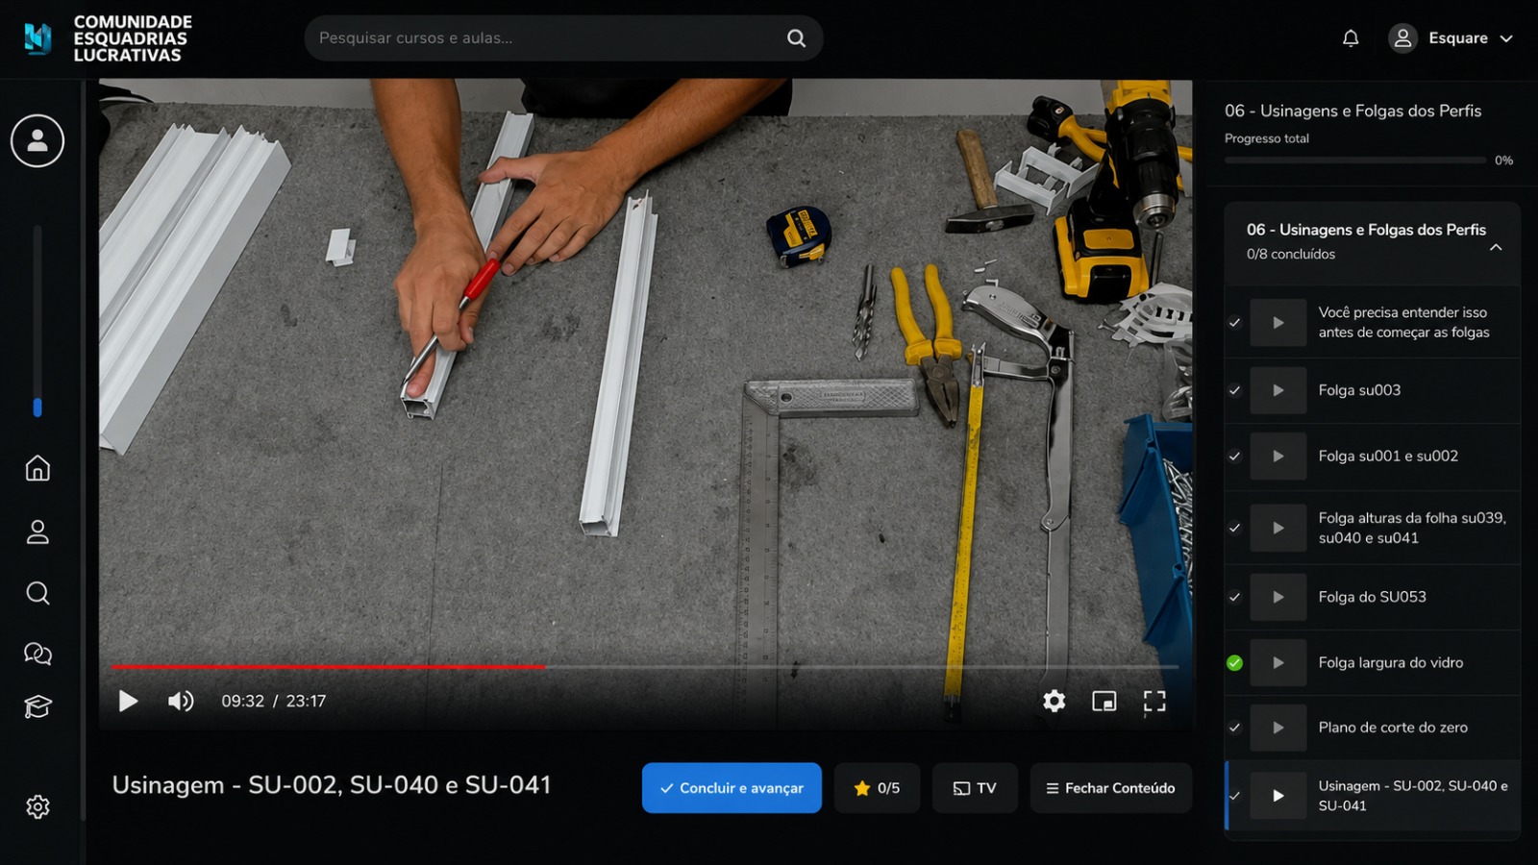Uncheck completed 'Folga largura do vidro' lesson
Viewport: 1538px width, 865px height.
coord(1235,663)
